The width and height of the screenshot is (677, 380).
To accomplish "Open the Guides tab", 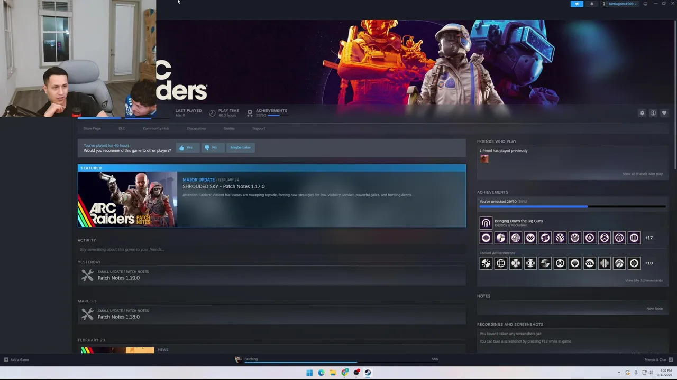I will point(229,128).
